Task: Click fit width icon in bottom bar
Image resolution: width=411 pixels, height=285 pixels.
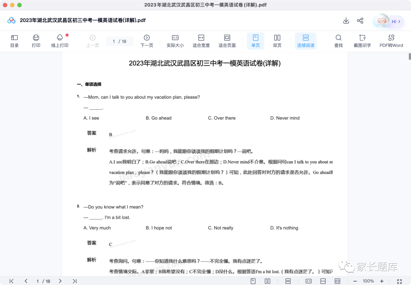Action: point(323,281)
